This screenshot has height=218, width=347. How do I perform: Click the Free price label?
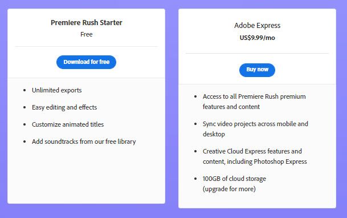coord(86,34)
